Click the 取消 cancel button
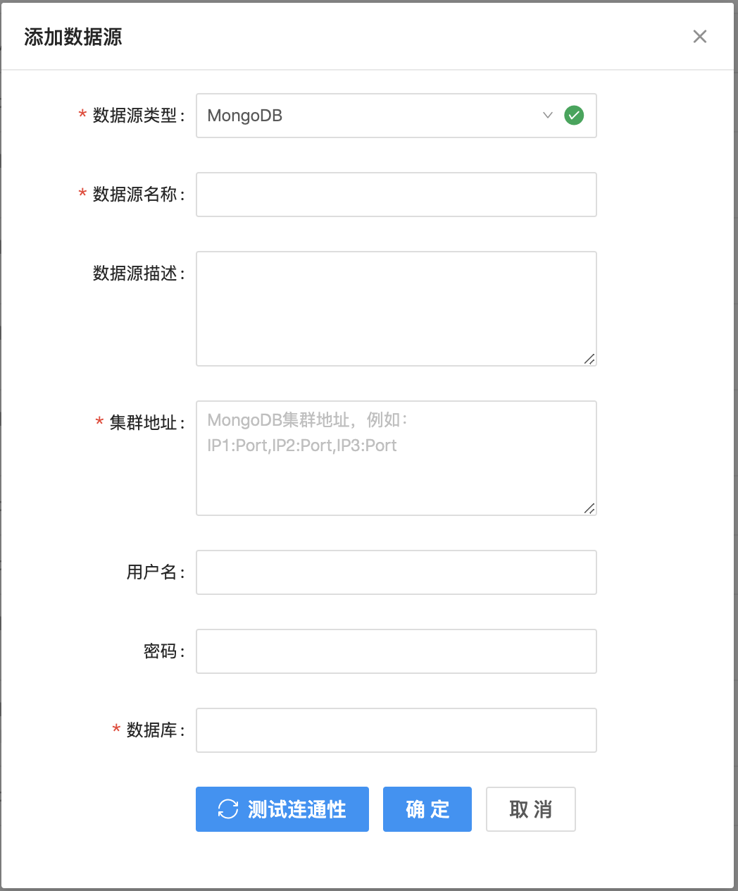This screenshot has width=738, height=891. (530, 809)
